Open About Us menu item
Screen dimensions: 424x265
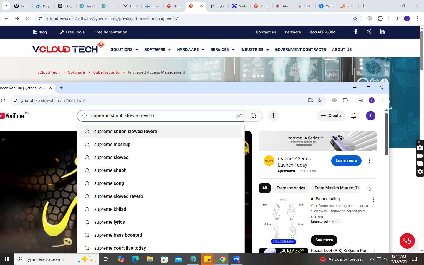[x=342, y=49]
